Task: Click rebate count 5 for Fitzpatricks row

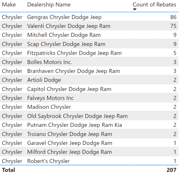Action: click(x=175, y=53)
